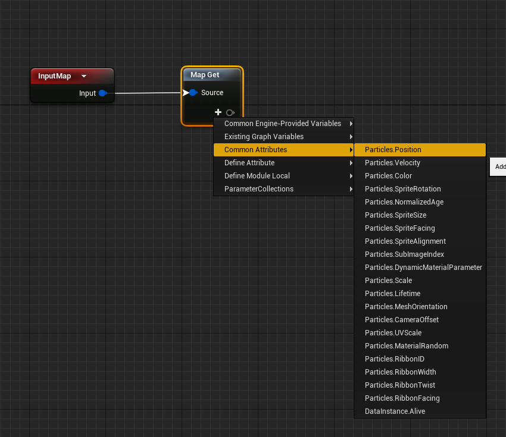This screenshot has width=506, height=437.
Task: Open Existing Graph Variables submenu
Action: tap(283, 137)
